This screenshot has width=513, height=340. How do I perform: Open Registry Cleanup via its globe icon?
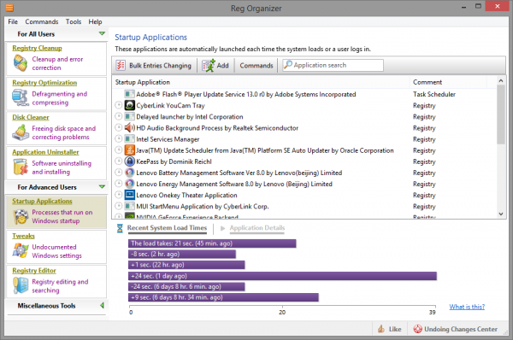pyautogui.click(x=21, y=62)
